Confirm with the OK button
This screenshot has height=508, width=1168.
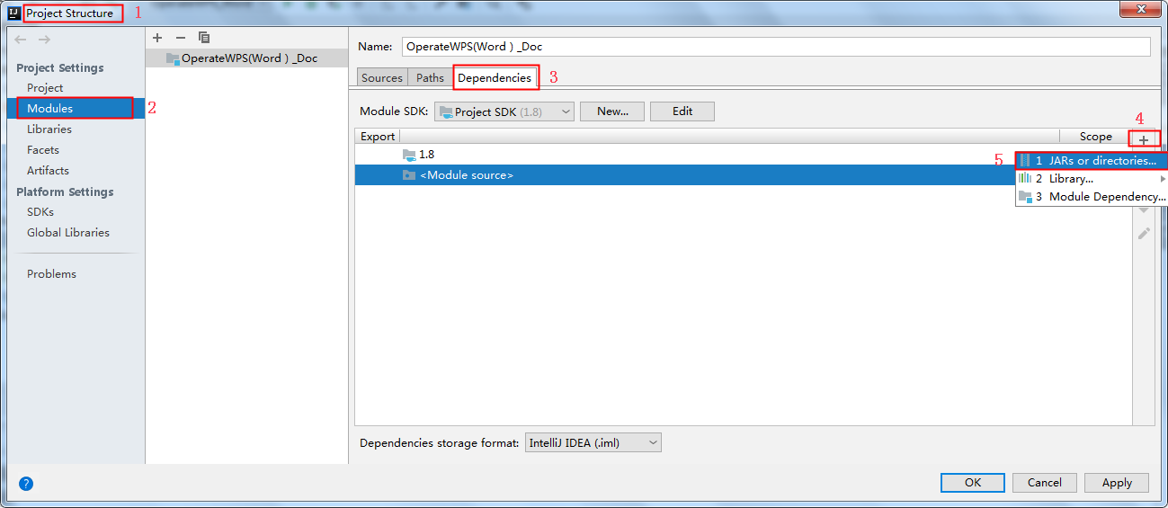pyautogui.click(x=973, y=483)
